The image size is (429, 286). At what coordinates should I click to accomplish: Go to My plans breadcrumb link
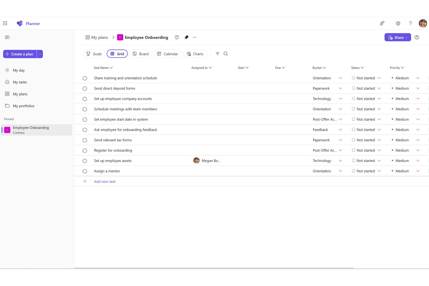point(97,37)
